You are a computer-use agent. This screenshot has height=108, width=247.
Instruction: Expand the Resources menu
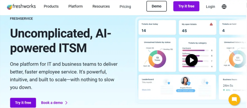click(x=101, y=6)
